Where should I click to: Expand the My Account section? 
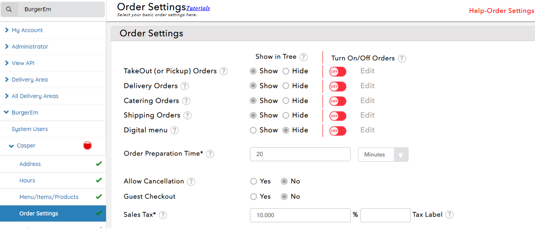coord(27,30)
